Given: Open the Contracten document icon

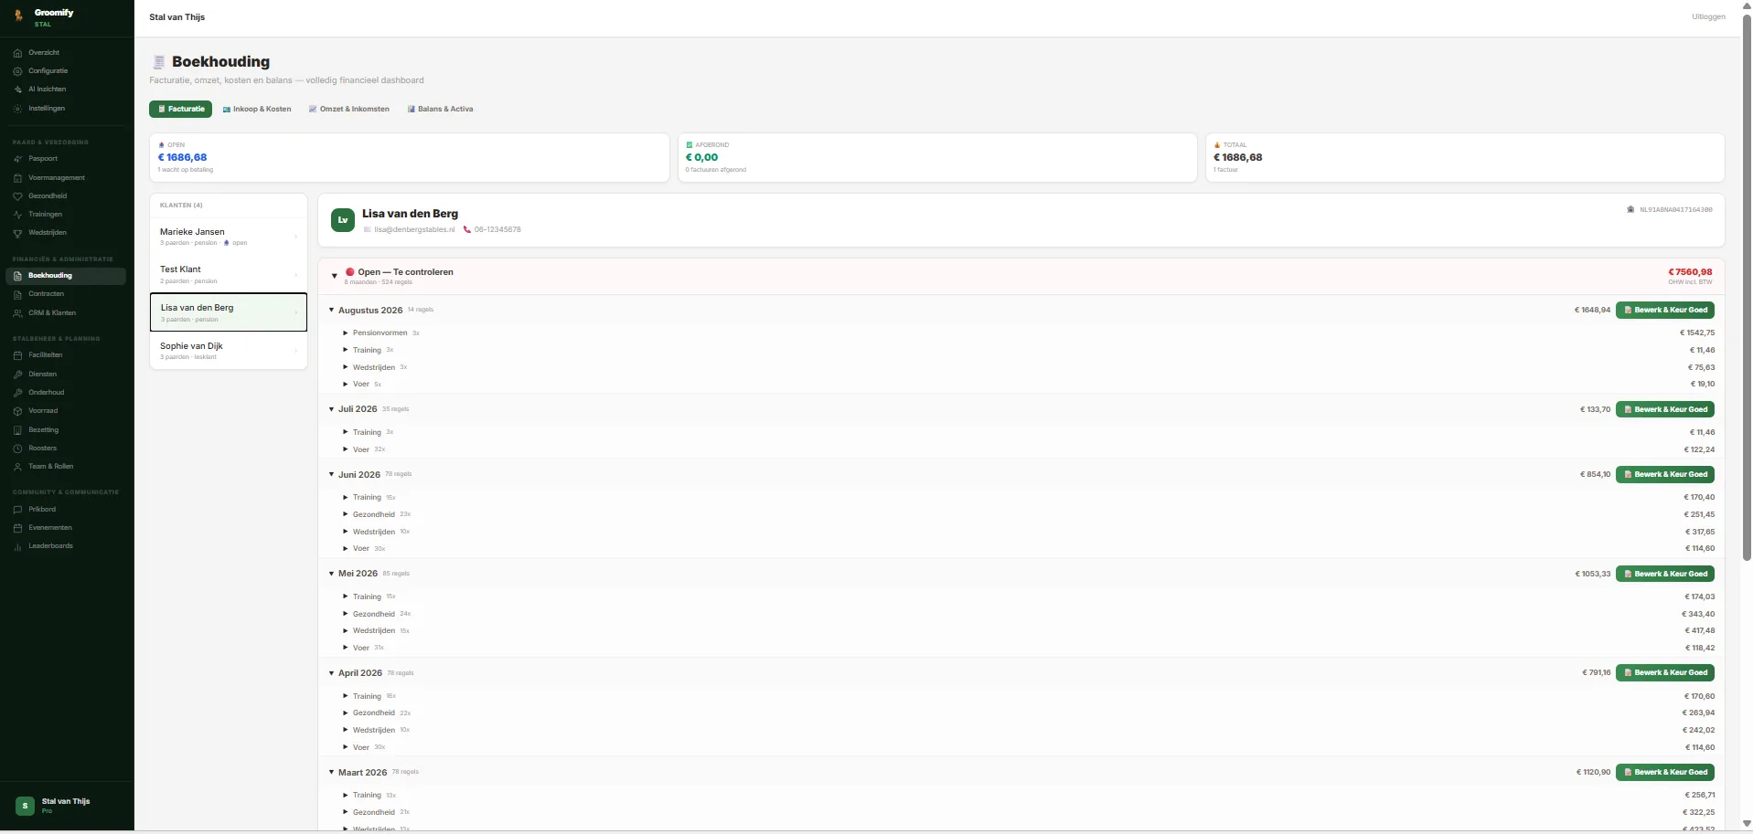Looking at the screenshot, I should (x=17, y=294).
